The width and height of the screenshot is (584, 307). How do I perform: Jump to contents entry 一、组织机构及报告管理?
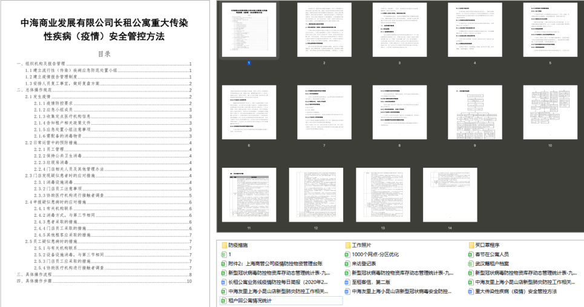coord(104,64)
